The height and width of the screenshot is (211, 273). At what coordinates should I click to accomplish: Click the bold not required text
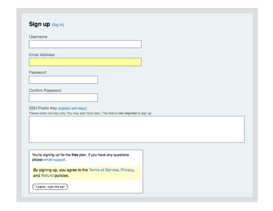[x=127, y=113]
